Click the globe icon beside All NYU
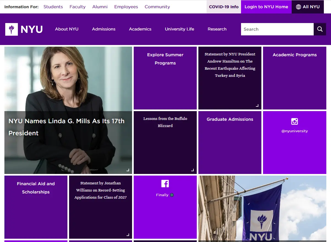This screenshot has height=242, width=331. 298,7
